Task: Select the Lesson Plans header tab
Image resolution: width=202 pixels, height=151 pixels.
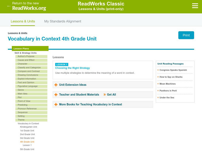Action: pos(30,49)
